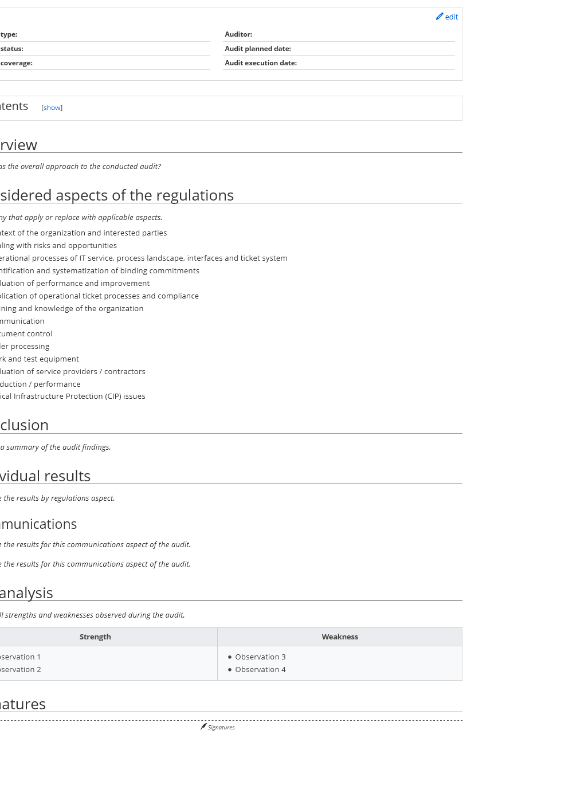The image size is (561, 809).
Task: Expand contents with the show link
Action: [x=52, y=108]
